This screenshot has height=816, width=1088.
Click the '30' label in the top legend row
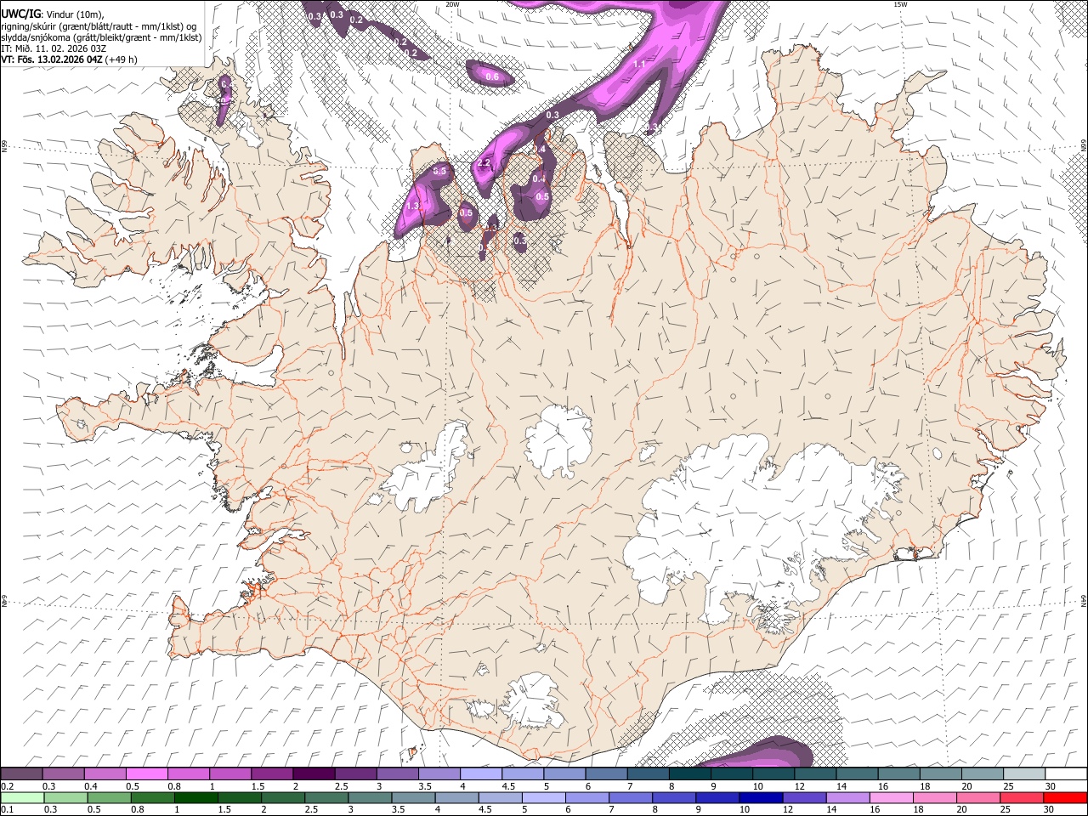coord(1050,786)
